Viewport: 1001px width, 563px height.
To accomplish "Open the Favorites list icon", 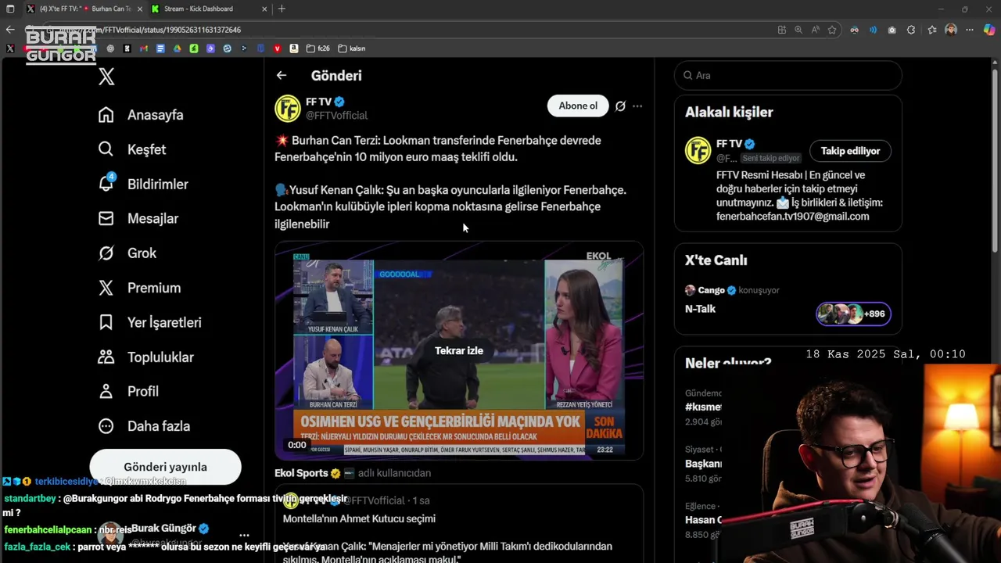I will pyautogui.click(x=932, y=30).
